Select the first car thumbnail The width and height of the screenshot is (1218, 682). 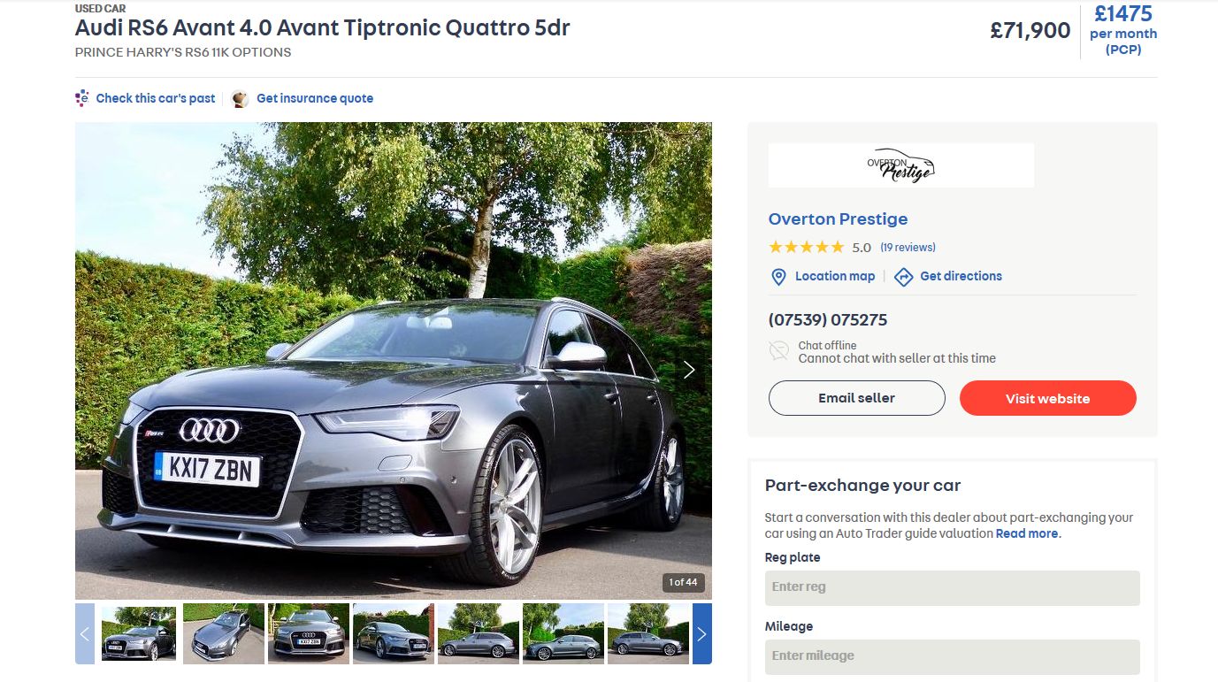[139, 633]
